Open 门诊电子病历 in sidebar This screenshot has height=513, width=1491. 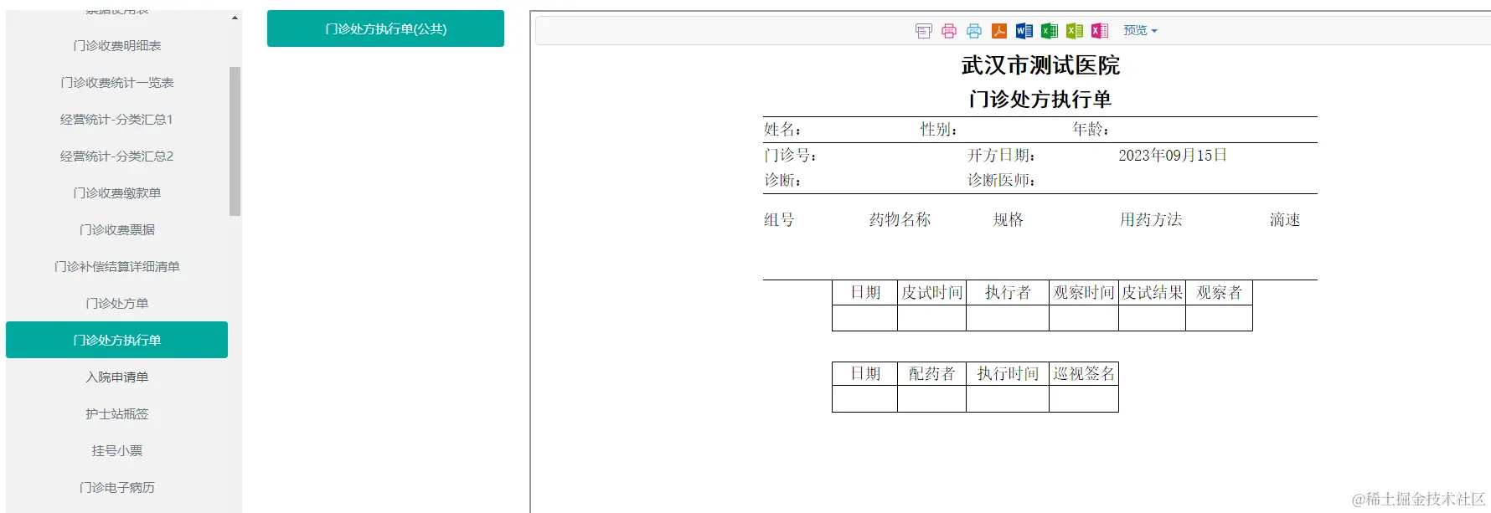click(x=117, y=487)
